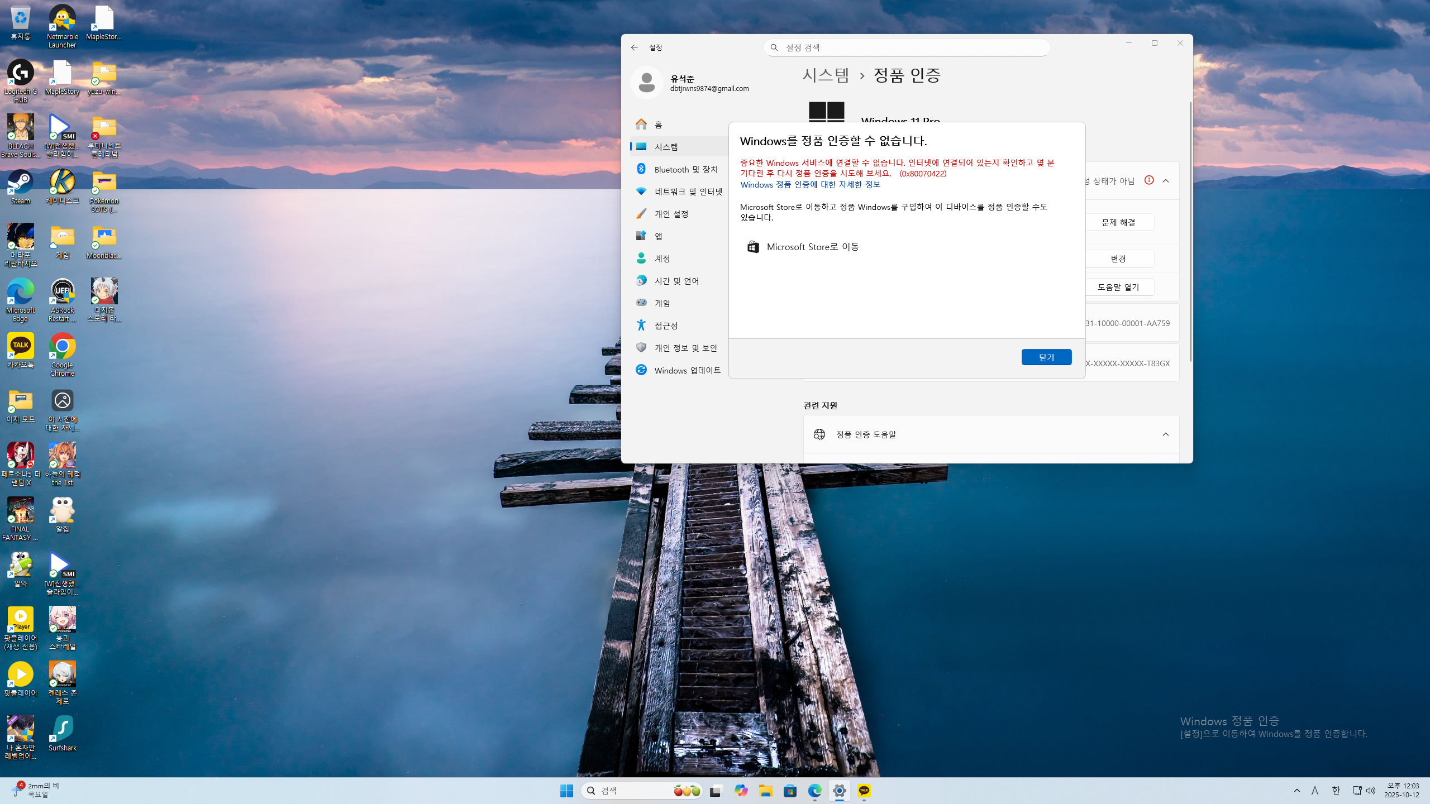Open KakaoTalk from the taskbar

pos(864,791)
